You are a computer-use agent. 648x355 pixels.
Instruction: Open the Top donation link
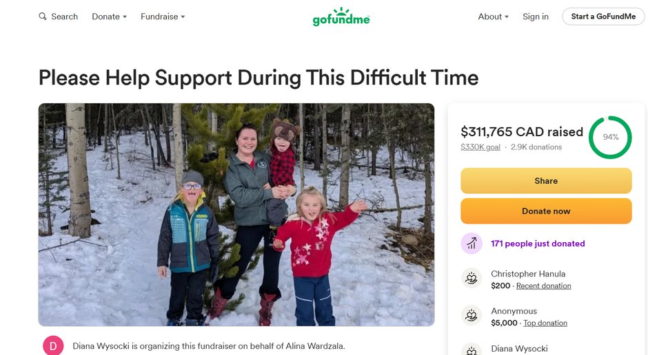545,323
